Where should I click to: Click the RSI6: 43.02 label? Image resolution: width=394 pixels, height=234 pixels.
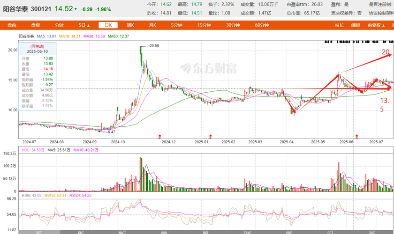[x=32, y=195]
